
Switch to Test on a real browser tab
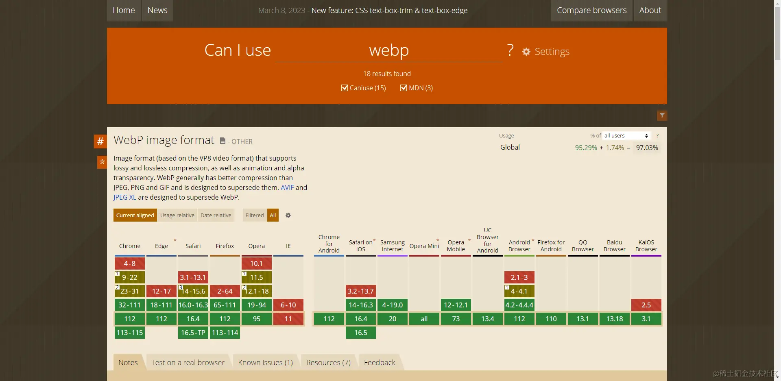[188, 362]
